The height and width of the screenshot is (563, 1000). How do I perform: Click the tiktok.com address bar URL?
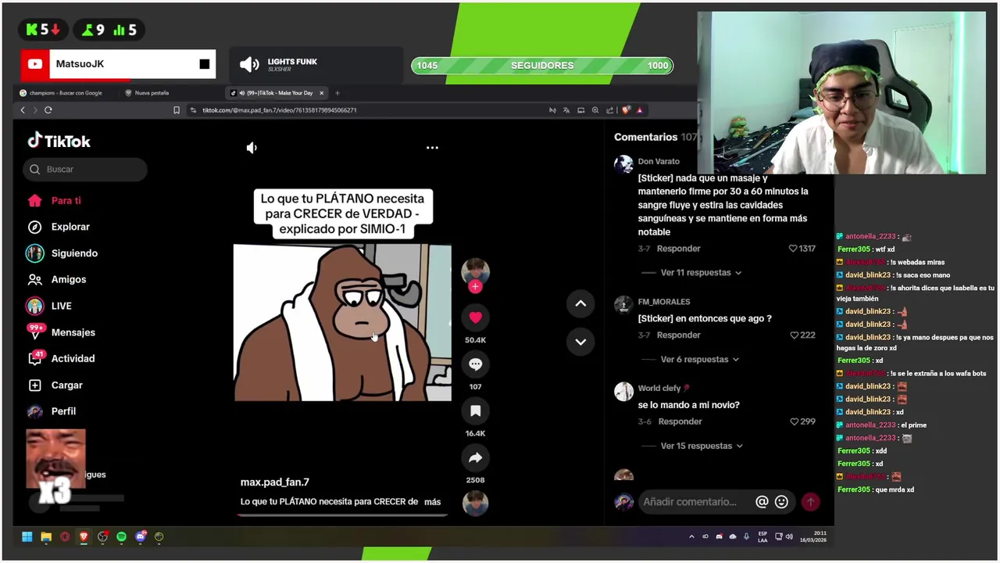coord(280,110)
